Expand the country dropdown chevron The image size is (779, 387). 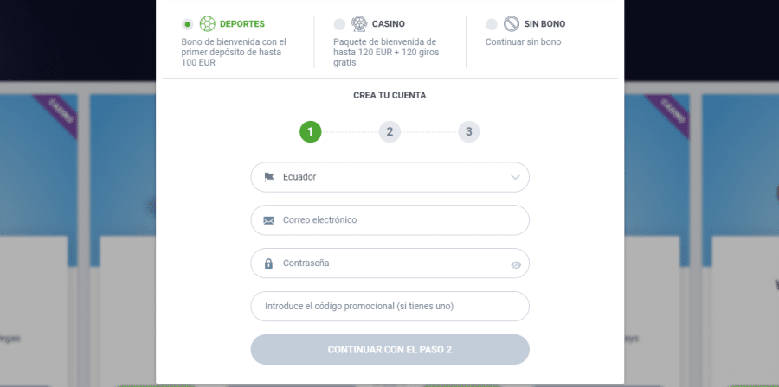pyautogui.click(x=516, y=177)
